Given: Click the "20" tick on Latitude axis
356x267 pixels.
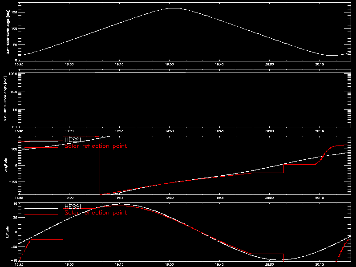Looking at the screenshot, I should tap(15, 218).
